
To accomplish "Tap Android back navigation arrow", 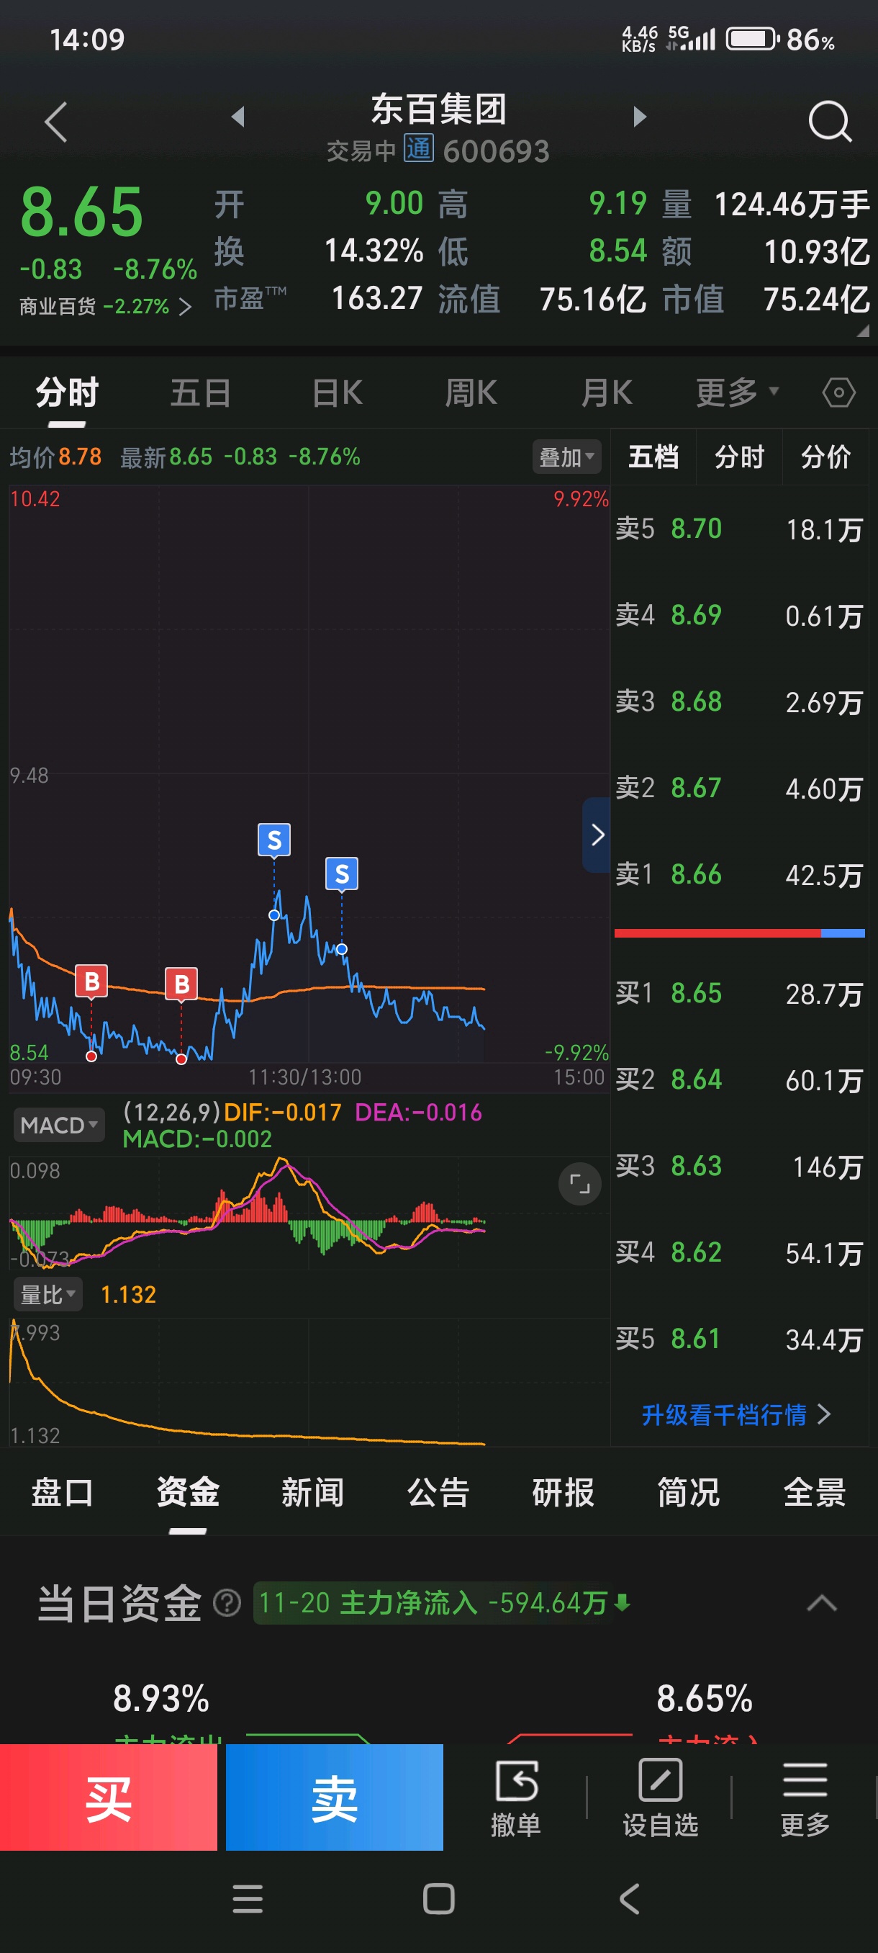I will (x=630, y=1898).
